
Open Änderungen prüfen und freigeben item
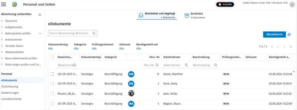(x=23, y=64)
